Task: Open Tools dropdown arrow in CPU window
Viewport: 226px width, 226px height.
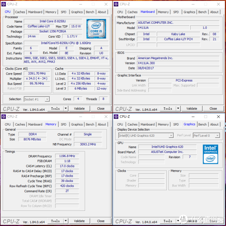Action: pyautogui.click(x=66, y=108)
